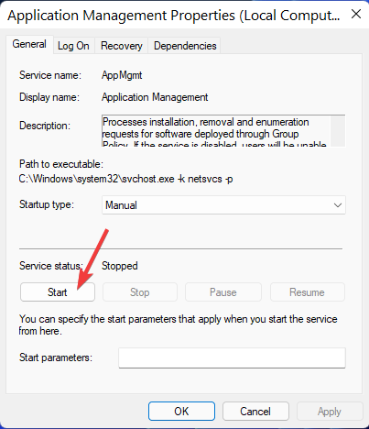Confirm changes with the OK button

click(181, 412)
